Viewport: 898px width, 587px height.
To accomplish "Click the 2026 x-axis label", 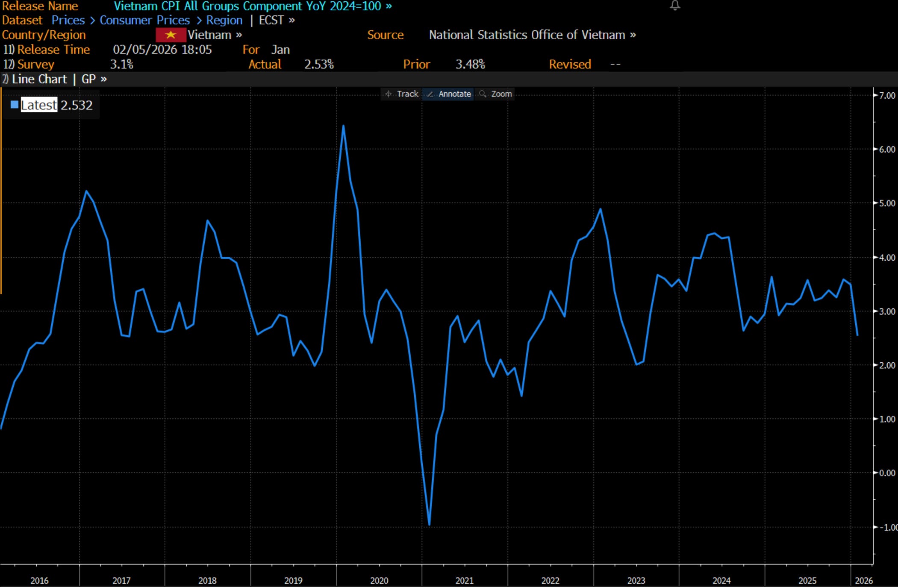I will [x=864, y=581].
